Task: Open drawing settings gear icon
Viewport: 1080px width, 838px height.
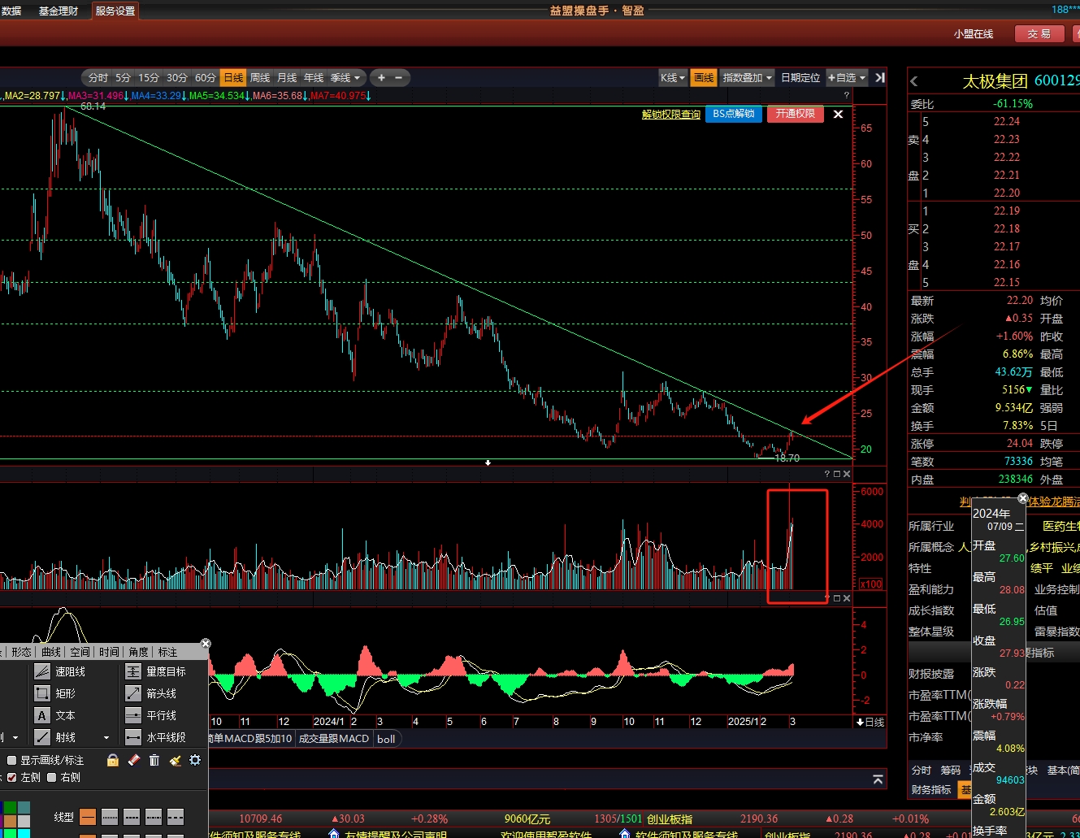Action: coord(195,760)
